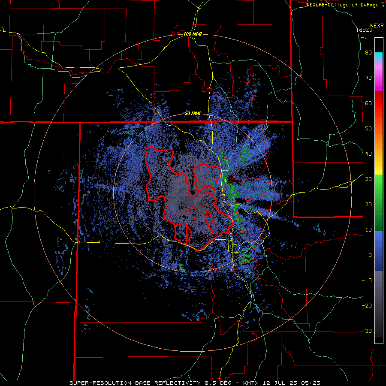Click the 60 value on the dBZ scale
The height and width of the screenshot is (386, 386).
(x=368, y=103)
